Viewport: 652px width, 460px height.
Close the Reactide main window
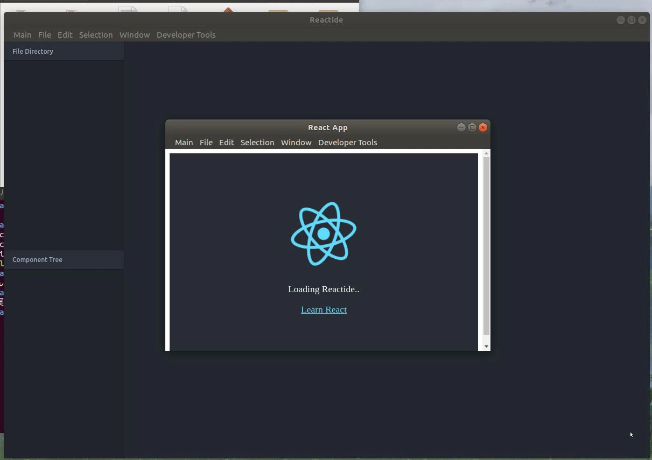(x=642, y=20)
